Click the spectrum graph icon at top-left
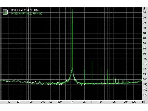Image resolution: width=148 pixels, height=111 pixels. (x=5, y=12)
